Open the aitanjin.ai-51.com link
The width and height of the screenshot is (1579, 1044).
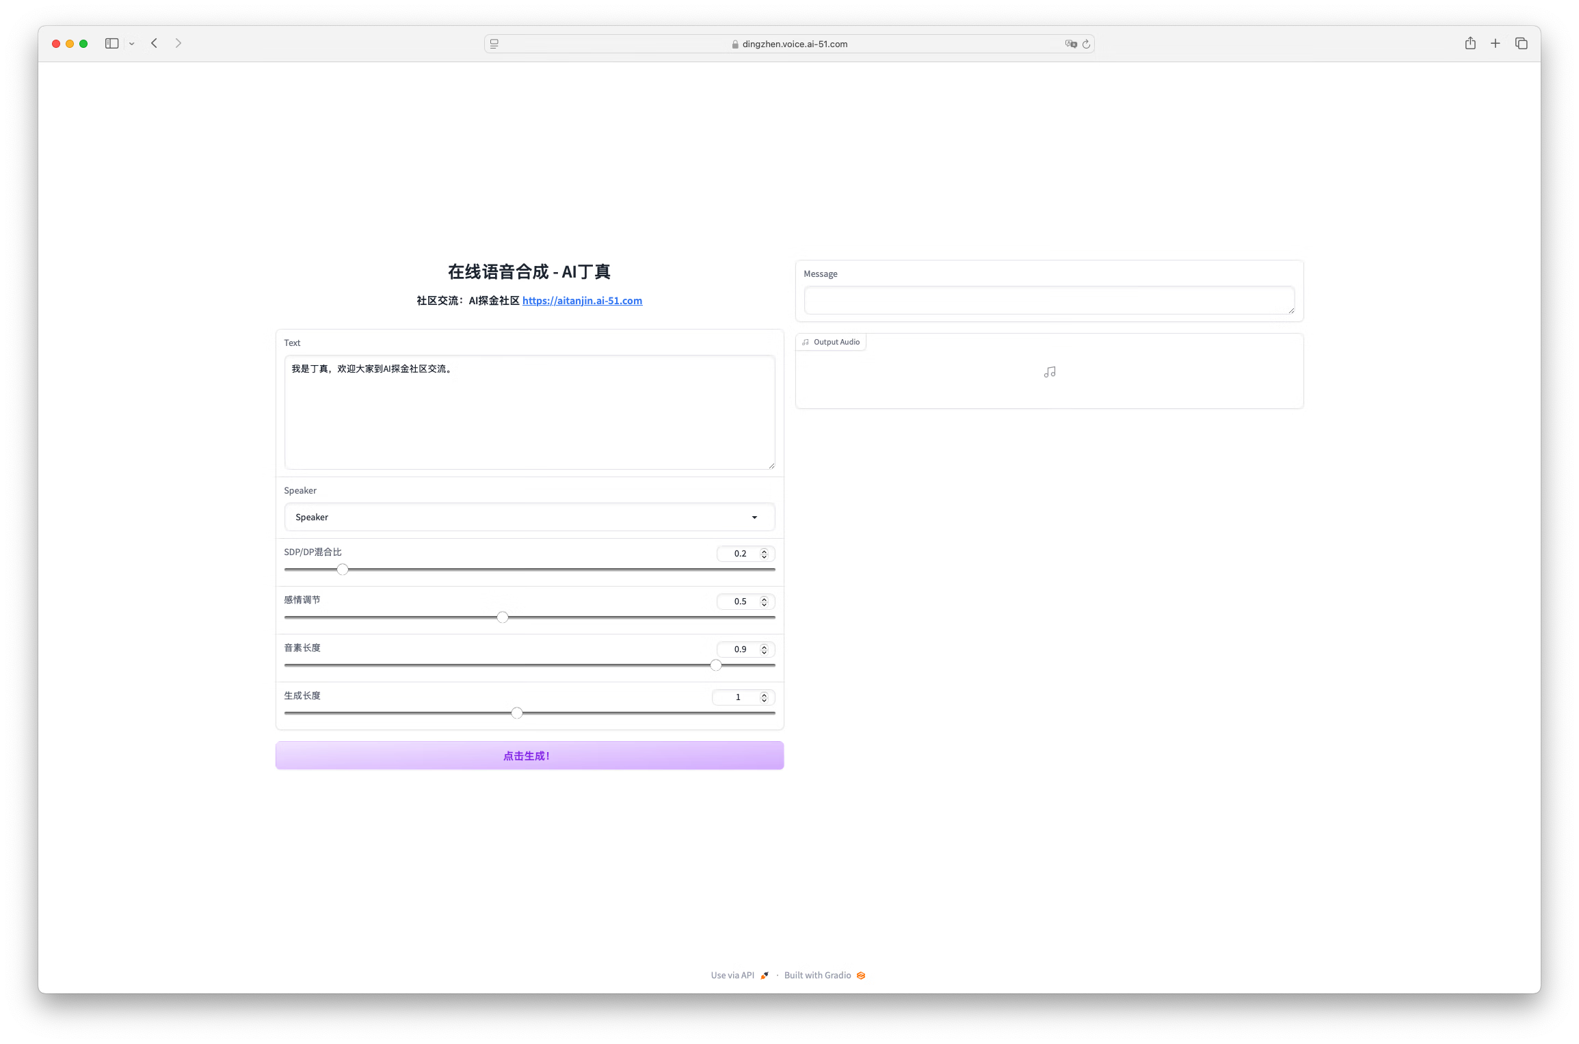[582, 300]
